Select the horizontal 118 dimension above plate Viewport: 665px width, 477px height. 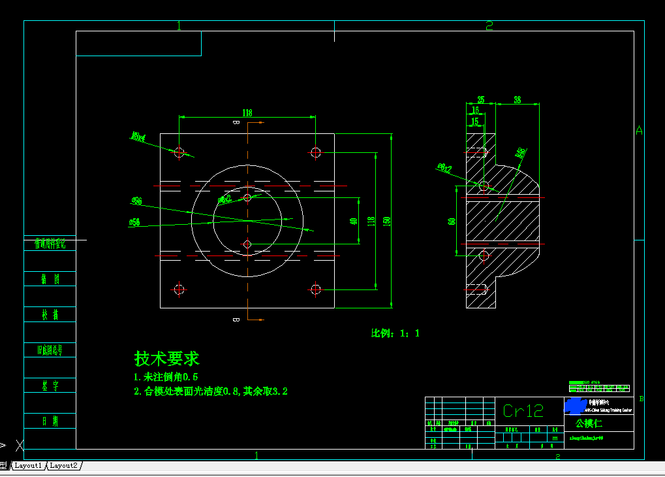pyautogui.click(x=247, y=112)
